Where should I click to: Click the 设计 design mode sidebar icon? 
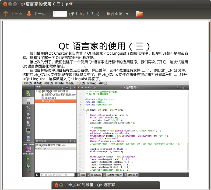pos(28,108)
